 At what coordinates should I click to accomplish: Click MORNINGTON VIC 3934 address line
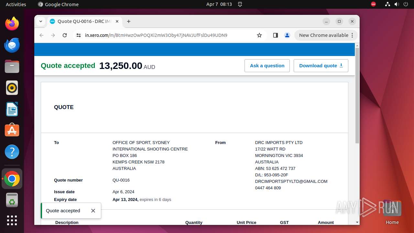click(279, 156)
